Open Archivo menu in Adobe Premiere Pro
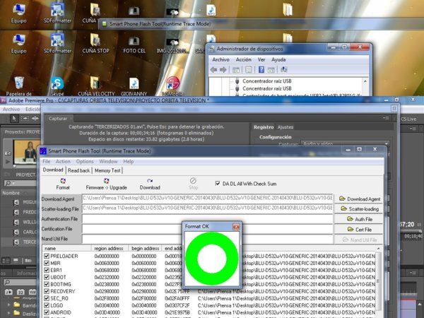 [11, 110]
